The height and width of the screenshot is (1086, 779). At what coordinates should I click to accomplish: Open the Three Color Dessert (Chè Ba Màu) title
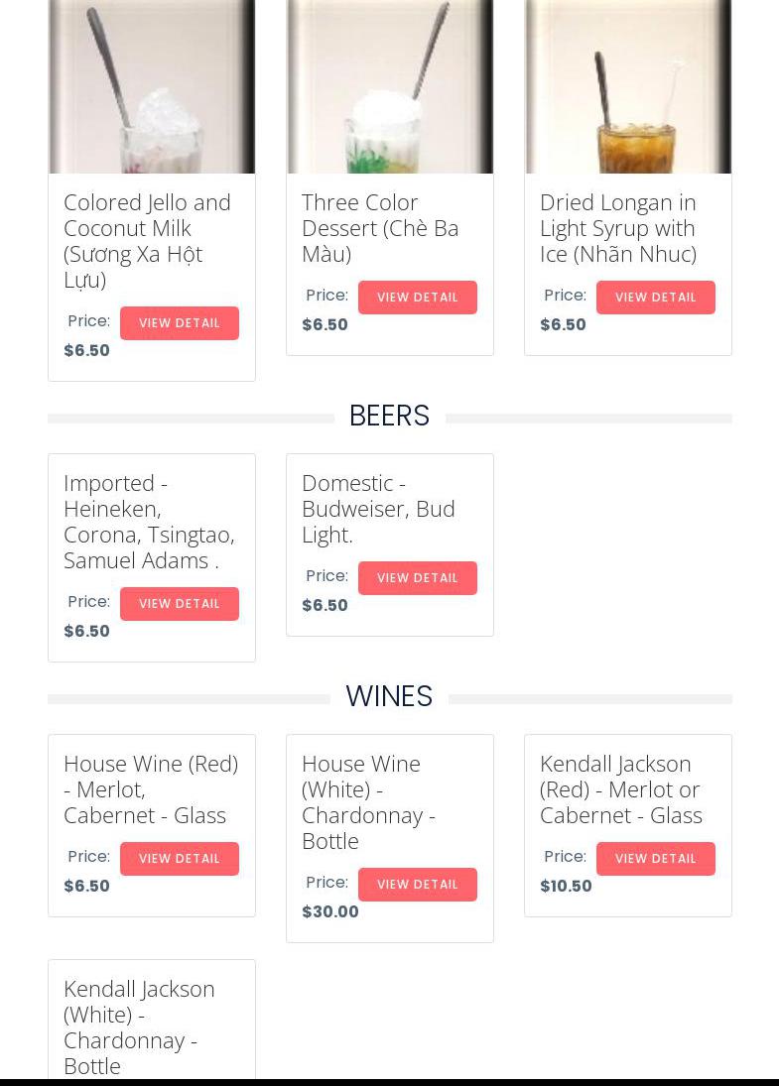pos(380,227)
